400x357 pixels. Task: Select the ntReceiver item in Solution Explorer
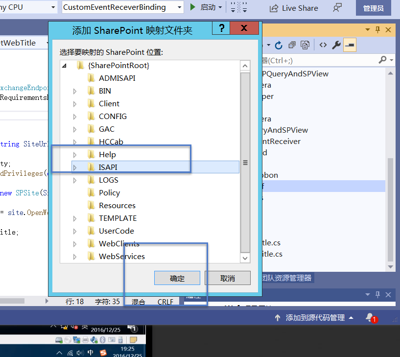(x=282, y=141)
